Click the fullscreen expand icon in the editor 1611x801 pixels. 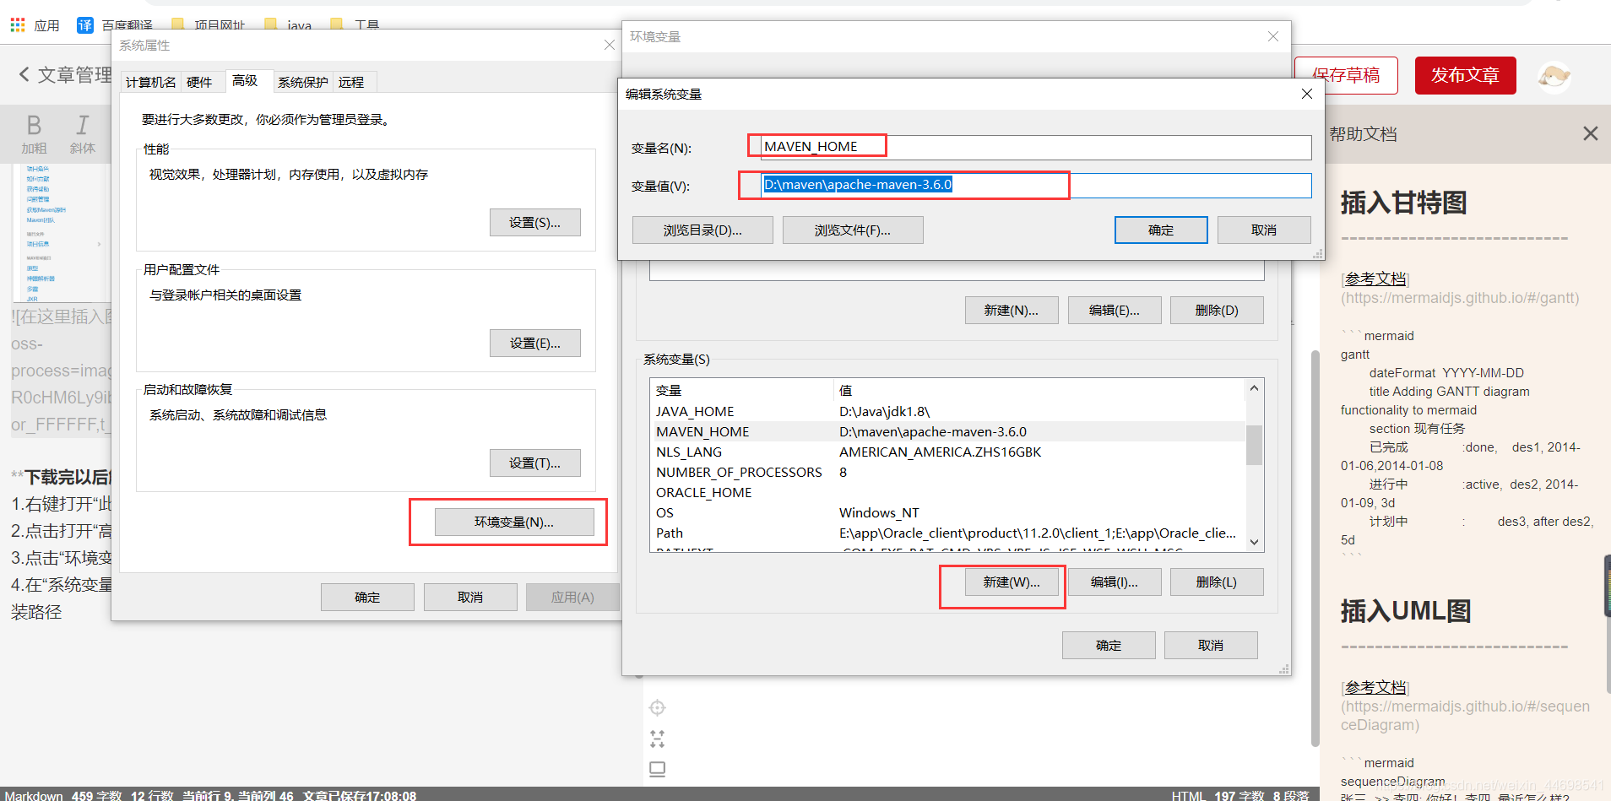[658, 739]
